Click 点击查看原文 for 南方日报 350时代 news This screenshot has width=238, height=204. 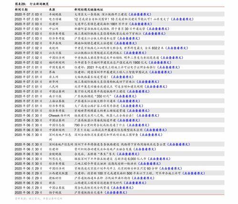(x=125, y=96)
